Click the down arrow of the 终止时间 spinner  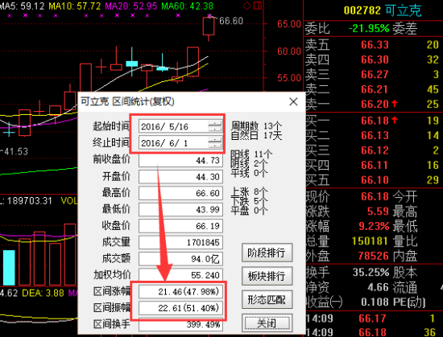[215, 146]
